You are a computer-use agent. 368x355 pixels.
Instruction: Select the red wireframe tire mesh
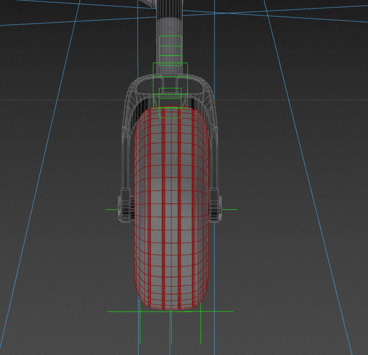[171, 208]
